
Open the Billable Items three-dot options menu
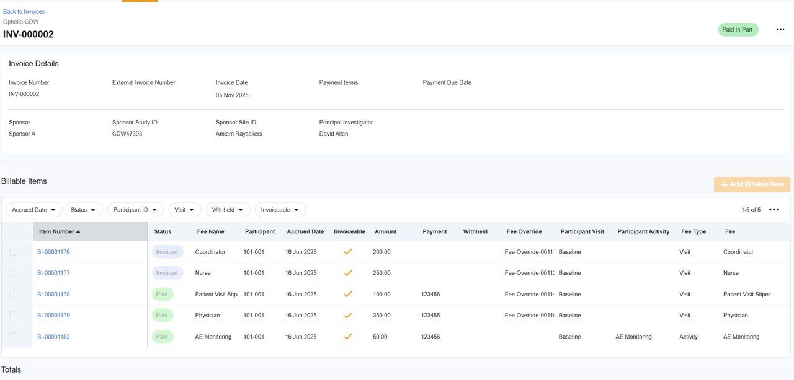(x=774, y=210)
